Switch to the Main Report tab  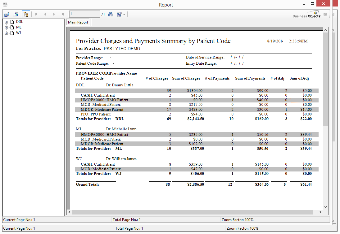[x=78, y=22]
